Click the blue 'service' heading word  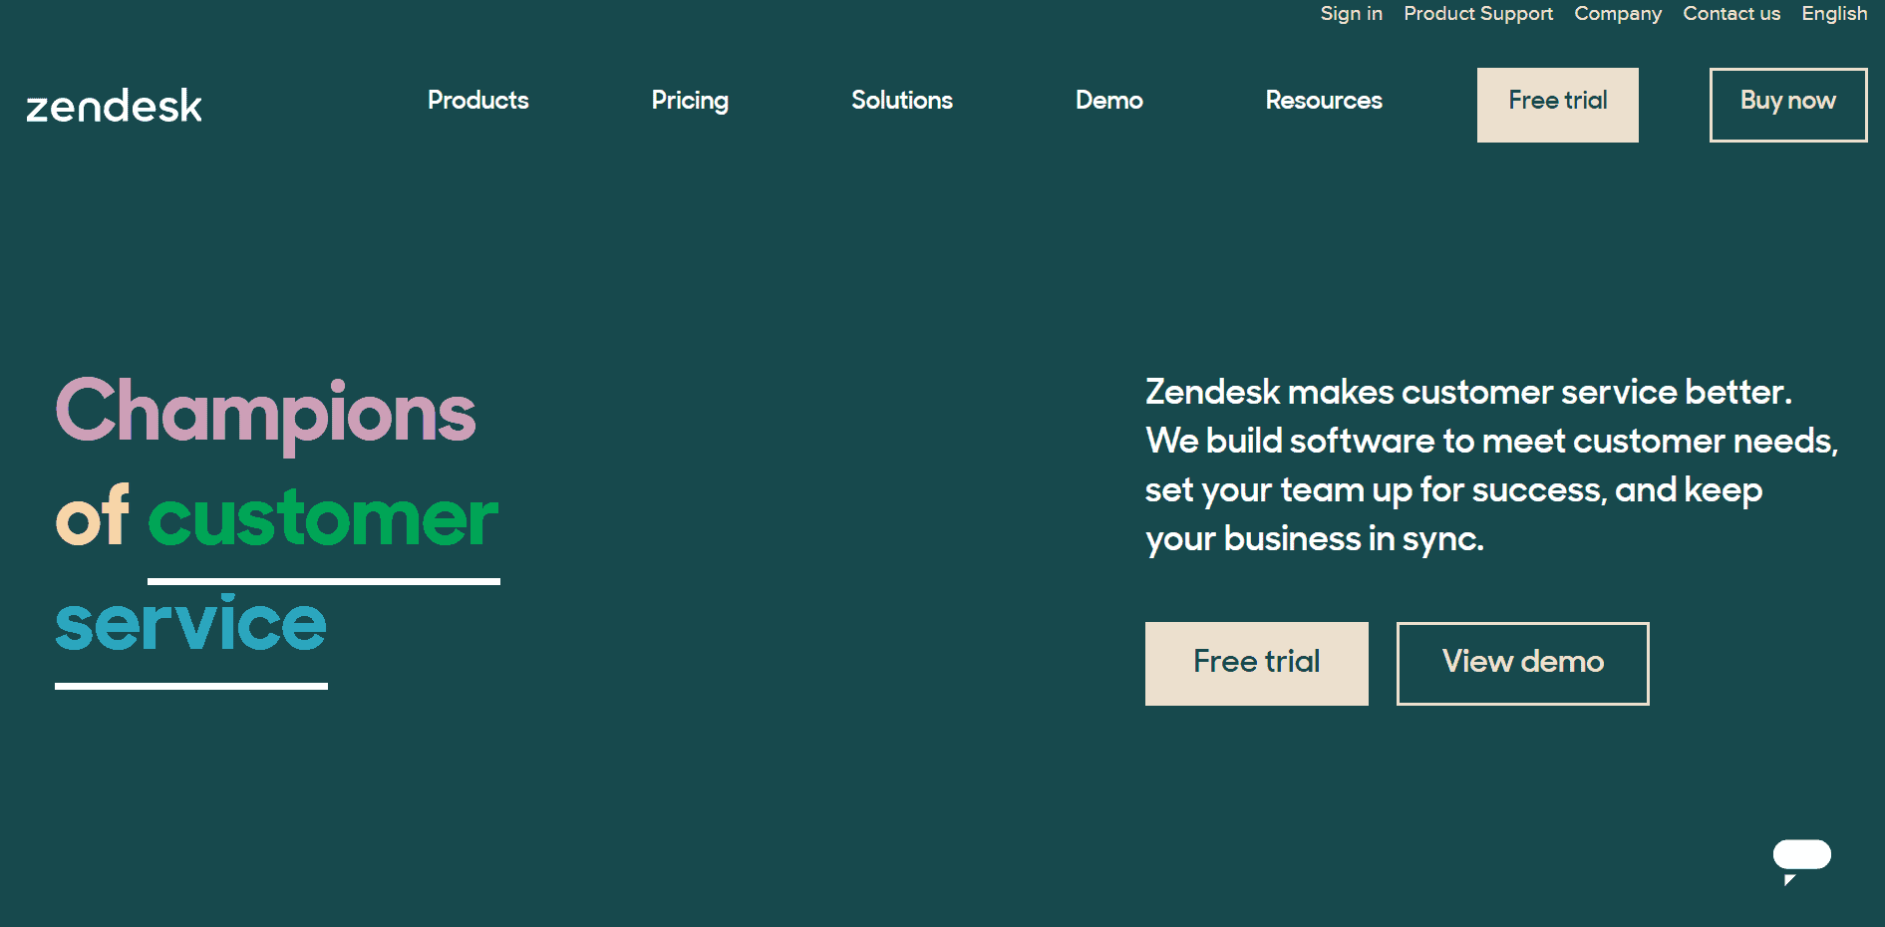coord(190,623)
